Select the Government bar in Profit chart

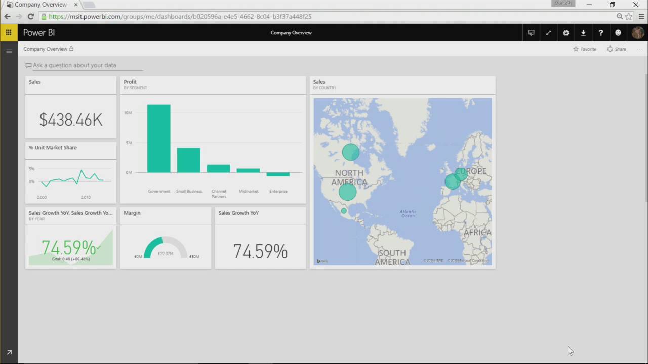click(159, 139)
